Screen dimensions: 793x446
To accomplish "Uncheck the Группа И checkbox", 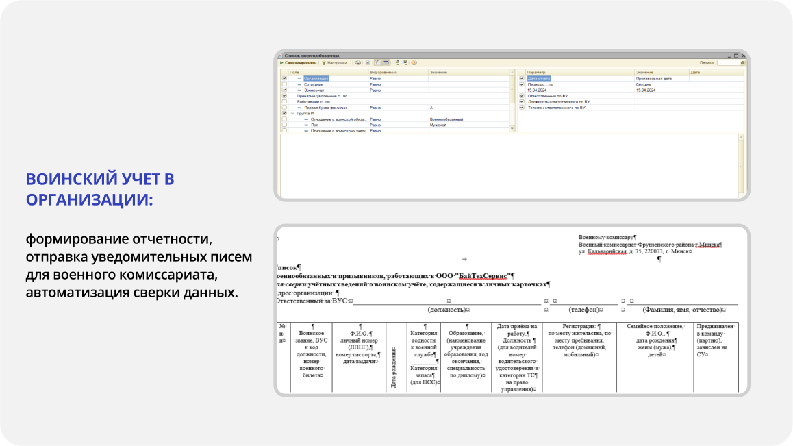I will [x=284, y=114].
